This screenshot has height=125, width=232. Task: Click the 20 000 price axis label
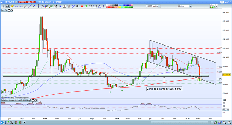[x=226, y=12]
